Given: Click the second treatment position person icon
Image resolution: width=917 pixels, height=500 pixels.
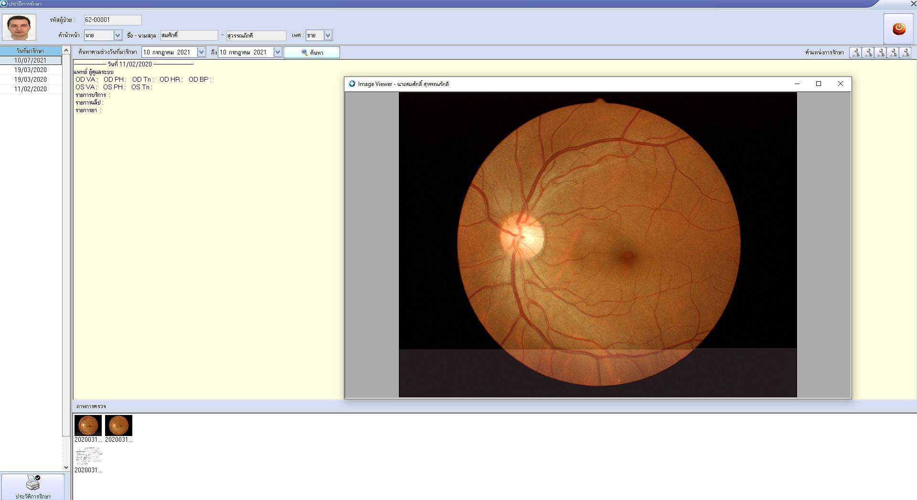Looking at the screenshot, I should tap(868, 53).
